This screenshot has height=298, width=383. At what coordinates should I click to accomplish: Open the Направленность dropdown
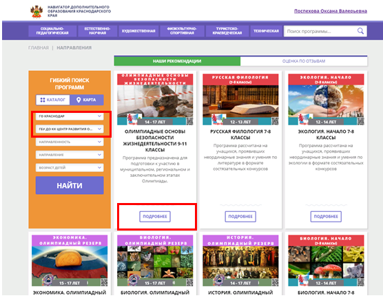pyautogui.click(x=70, y=142)
